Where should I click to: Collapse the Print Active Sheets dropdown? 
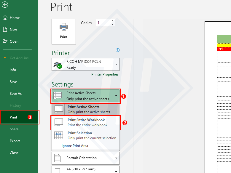85,96
